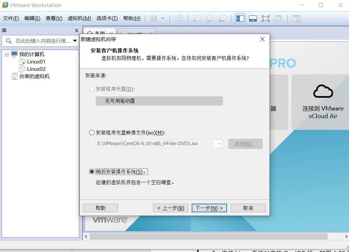
Task: Collapse the 我的计算机 tree node
Action: coord(7,54)
